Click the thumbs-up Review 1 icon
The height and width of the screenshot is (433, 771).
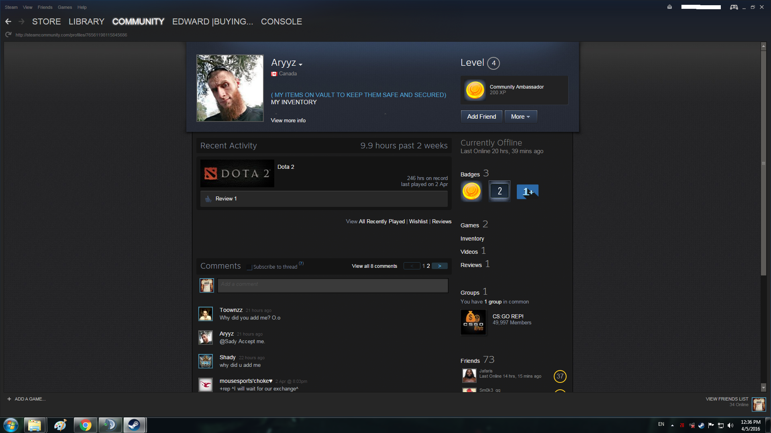(208, 199)
